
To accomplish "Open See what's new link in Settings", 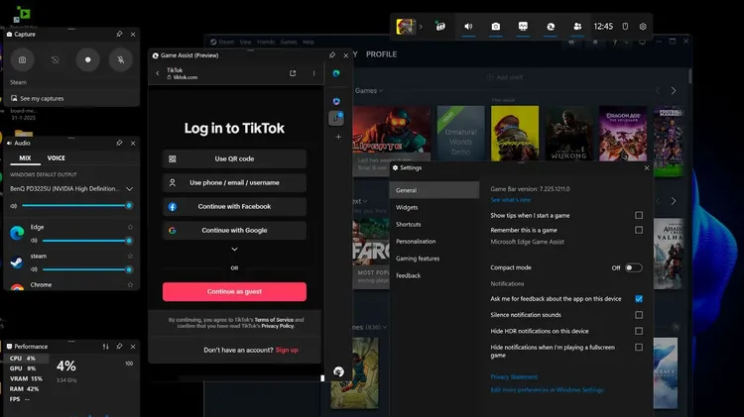I will (x=511, y=200).
